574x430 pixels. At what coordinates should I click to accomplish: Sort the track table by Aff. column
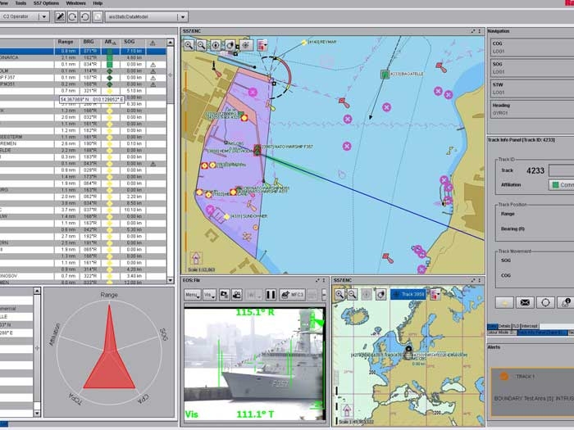point(110,42)
